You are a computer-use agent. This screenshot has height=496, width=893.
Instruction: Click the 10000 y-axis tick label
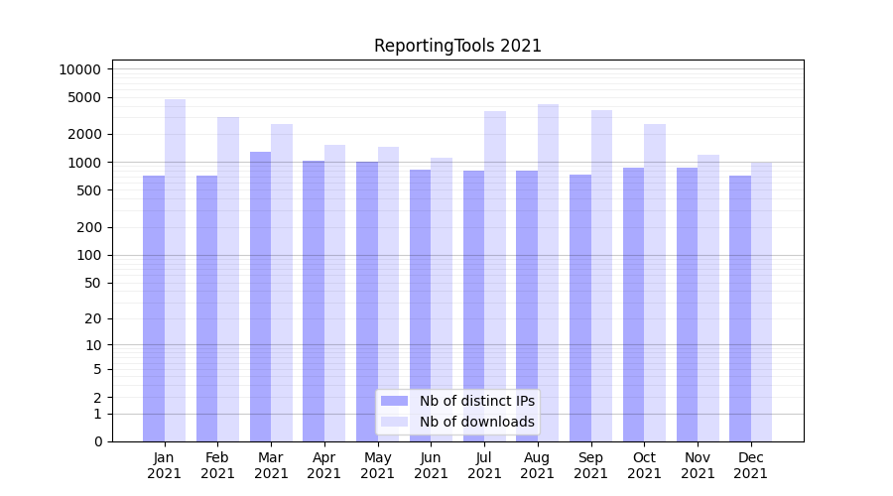(79, 69)
